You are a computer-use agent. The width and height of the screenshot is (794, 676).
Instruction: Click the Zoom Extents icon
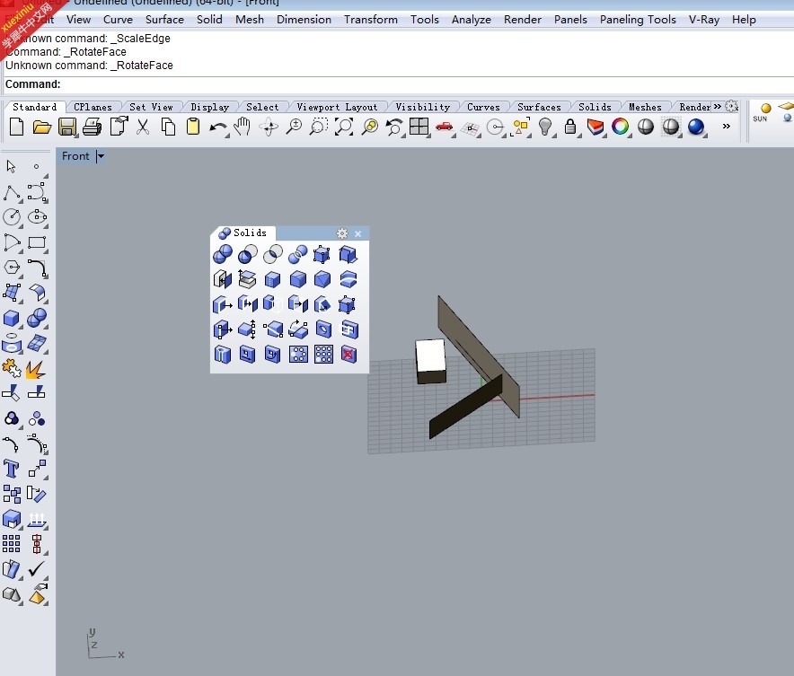[x=344, y=127]
